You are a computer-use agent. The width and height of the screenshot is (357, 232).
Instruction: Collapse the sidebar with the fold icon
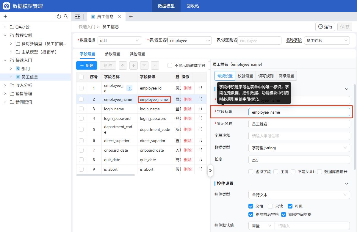tap(78, 17)
